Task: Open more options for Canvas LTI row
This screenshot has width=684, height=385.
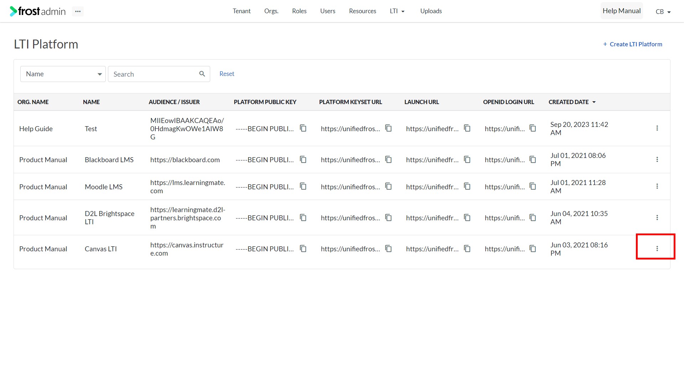Action: coord(657,249)
